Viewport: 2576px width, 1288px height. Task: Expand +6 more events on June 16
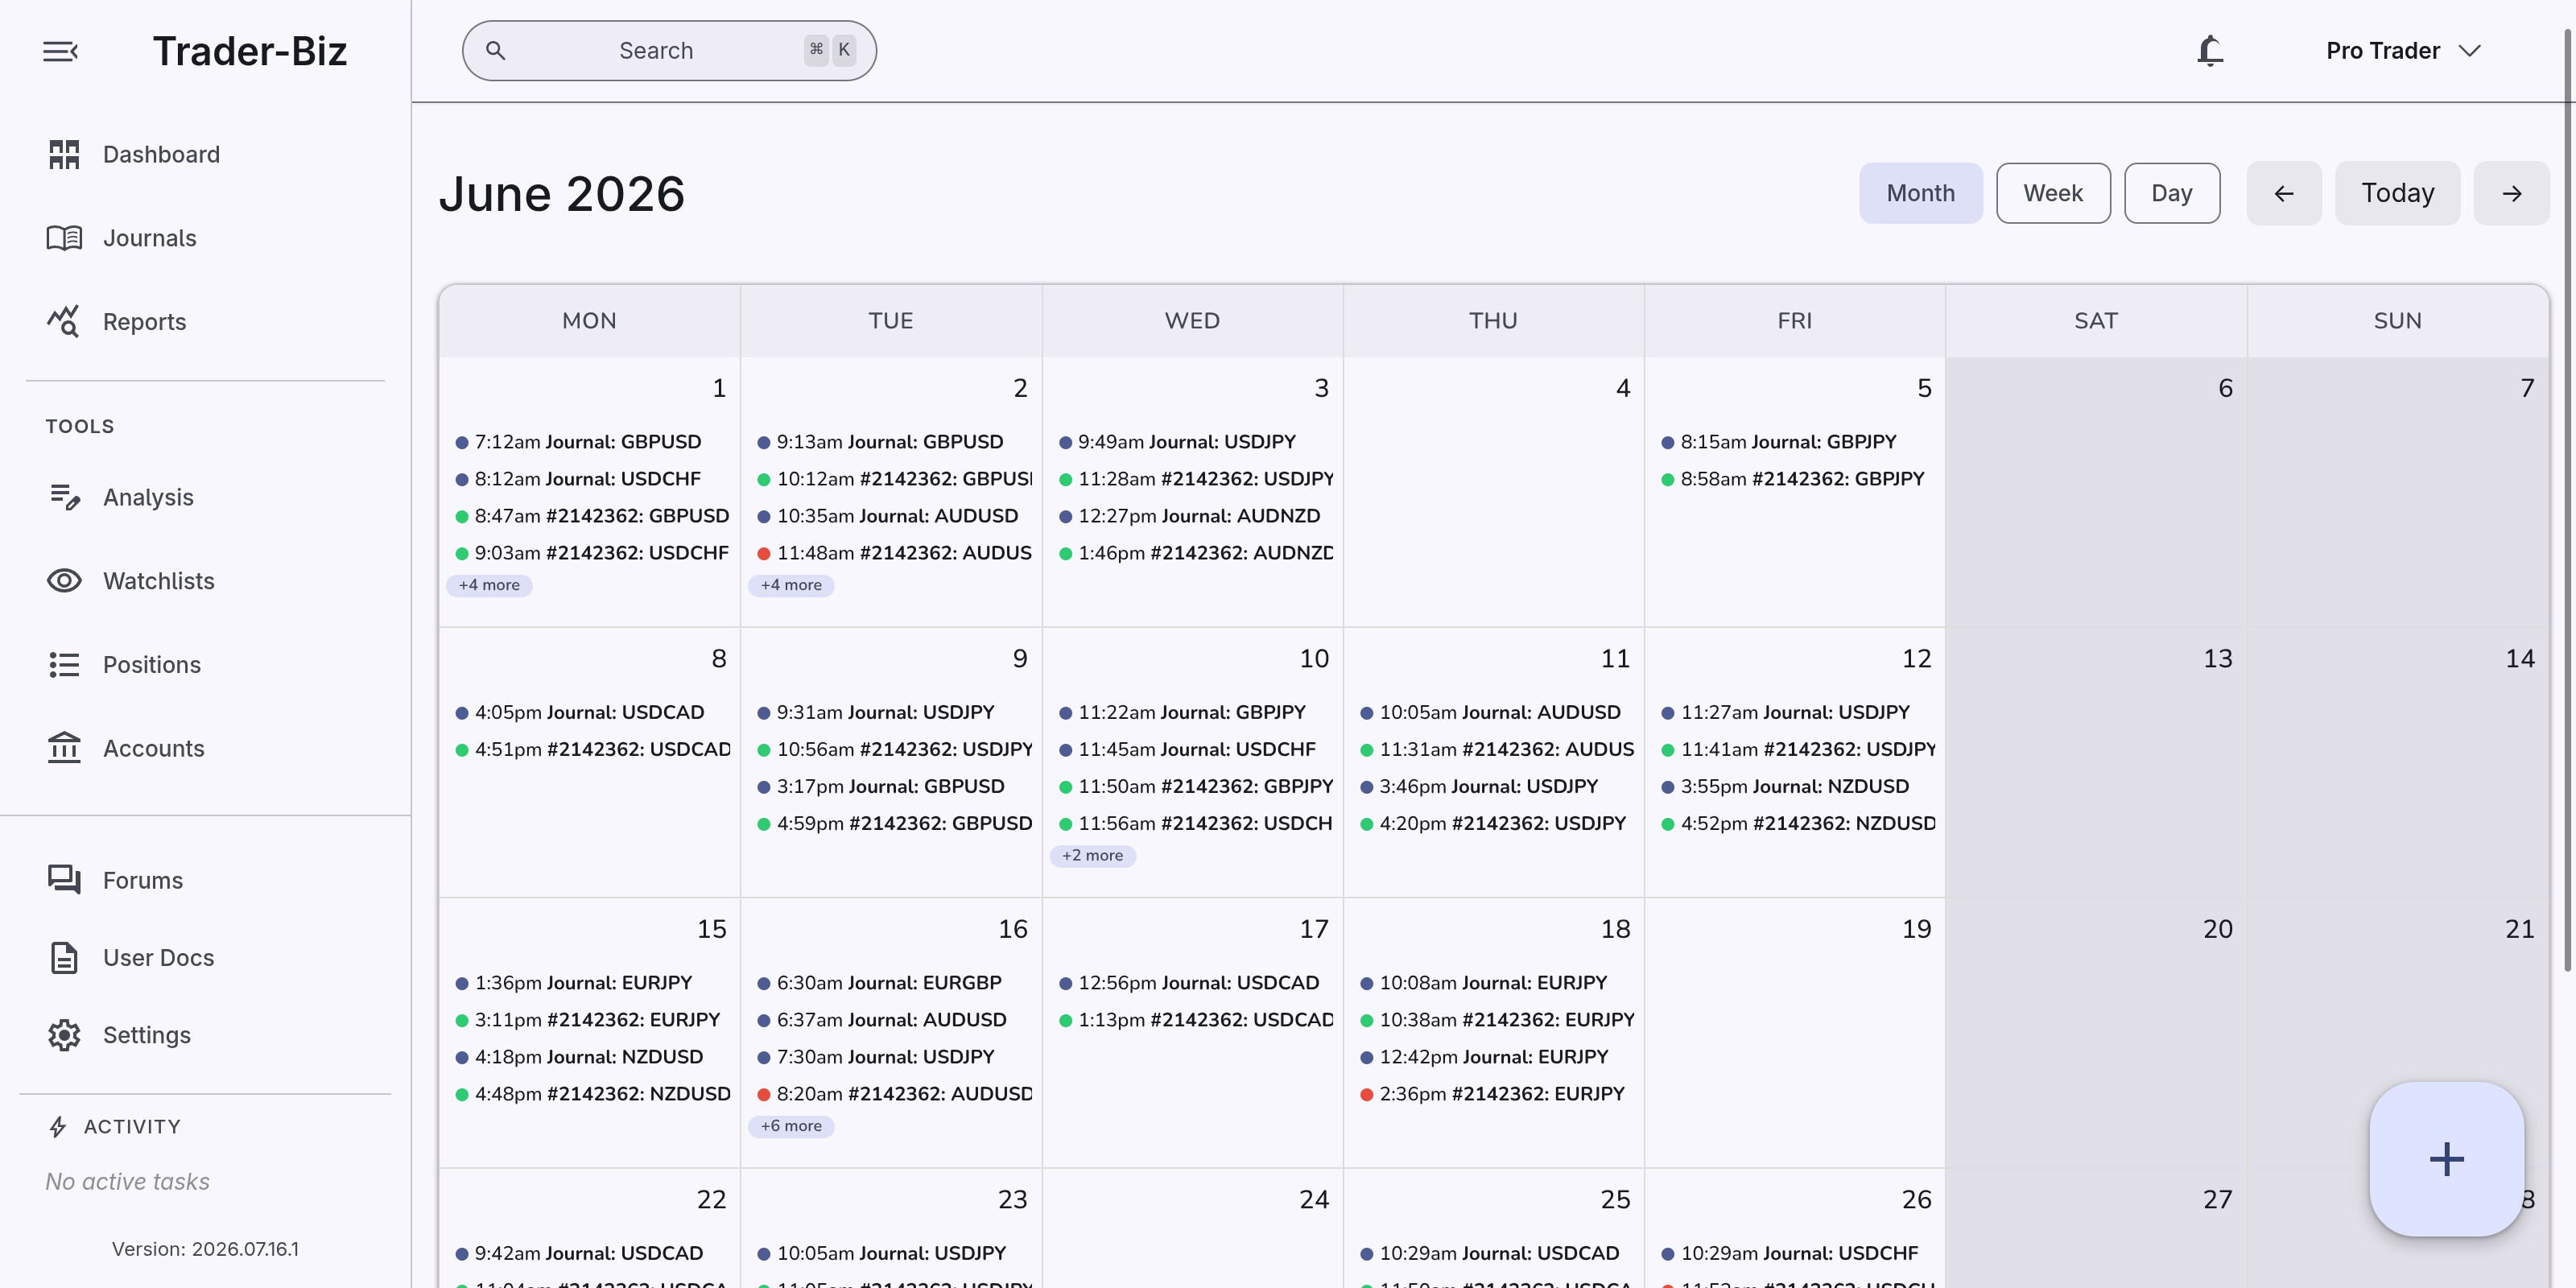click(791, 1126)
